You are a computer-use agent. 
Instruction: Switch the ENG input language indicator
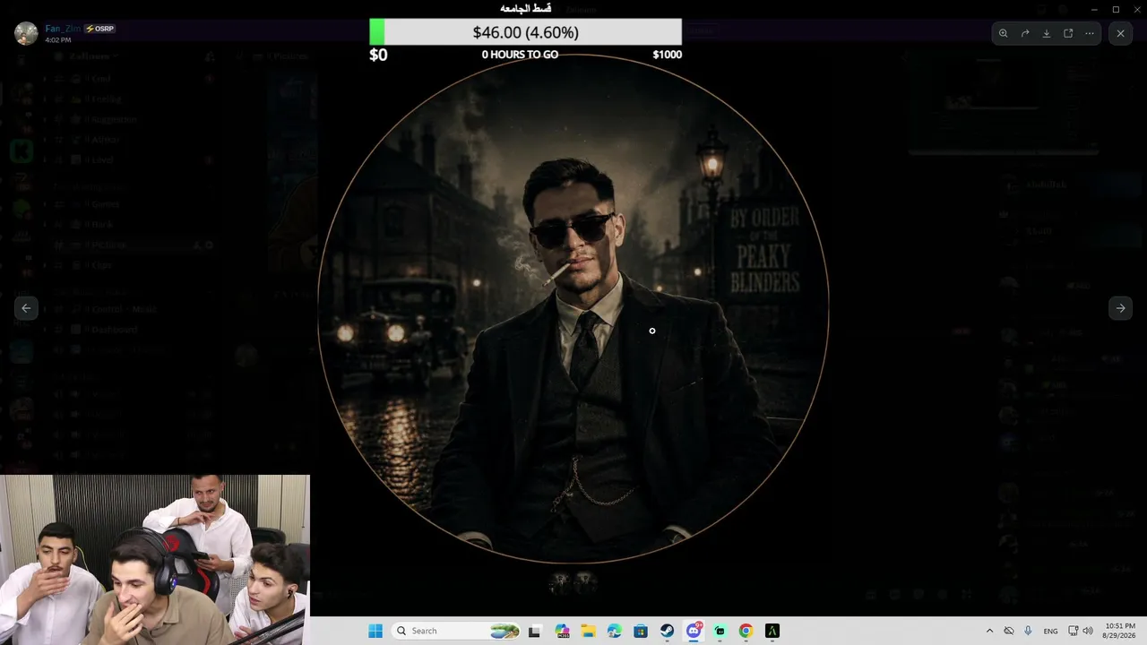(x=1050, y=631)
